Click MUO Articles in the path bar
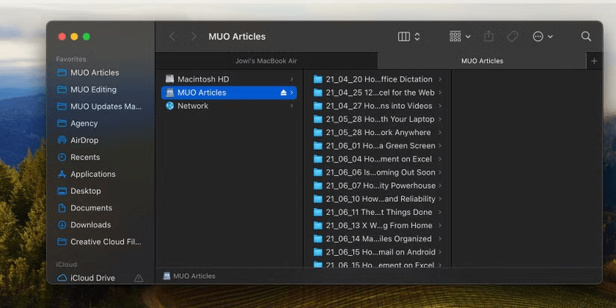This screenshot has width=616, height=308. pos(190,276)
